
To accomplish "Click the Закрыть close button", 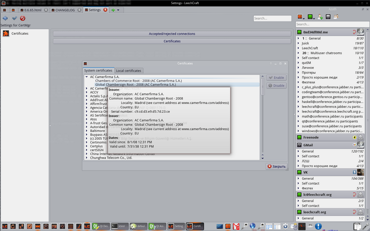I will point(276,166).
